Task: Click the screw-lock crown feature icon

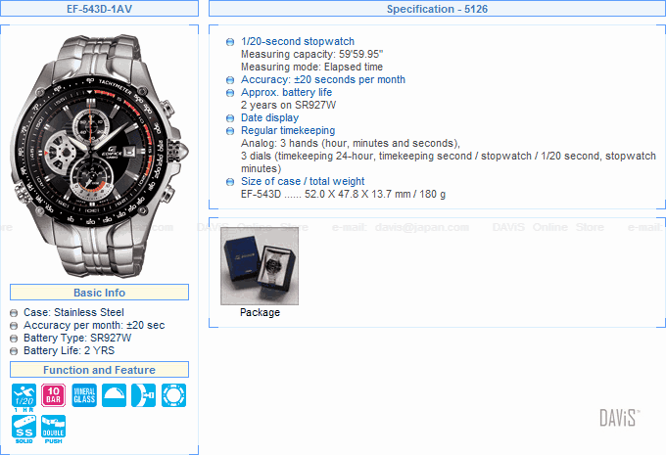Action: pyautogui.click(x=144, y=395)
